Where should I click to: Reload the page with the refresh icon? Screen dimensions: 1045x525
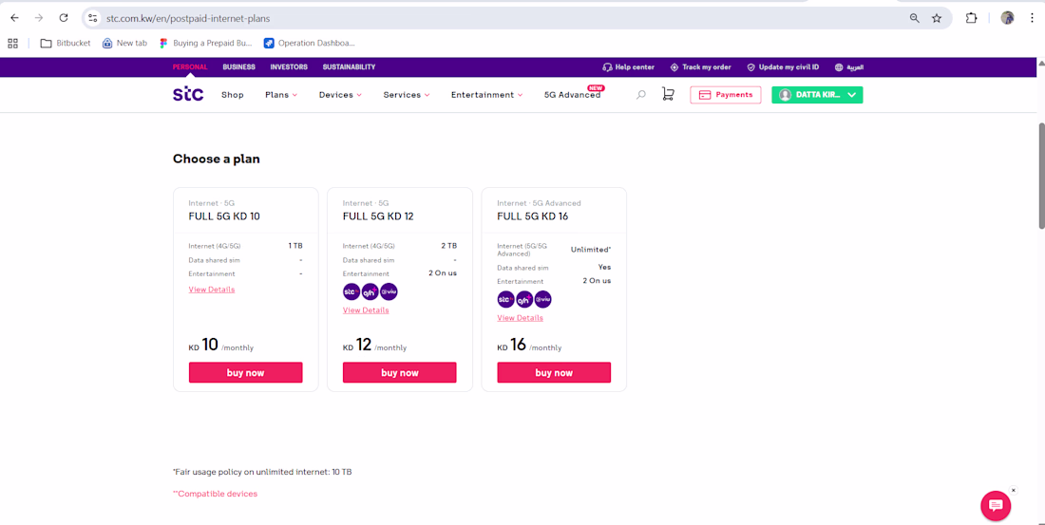(x=64, y=18)
